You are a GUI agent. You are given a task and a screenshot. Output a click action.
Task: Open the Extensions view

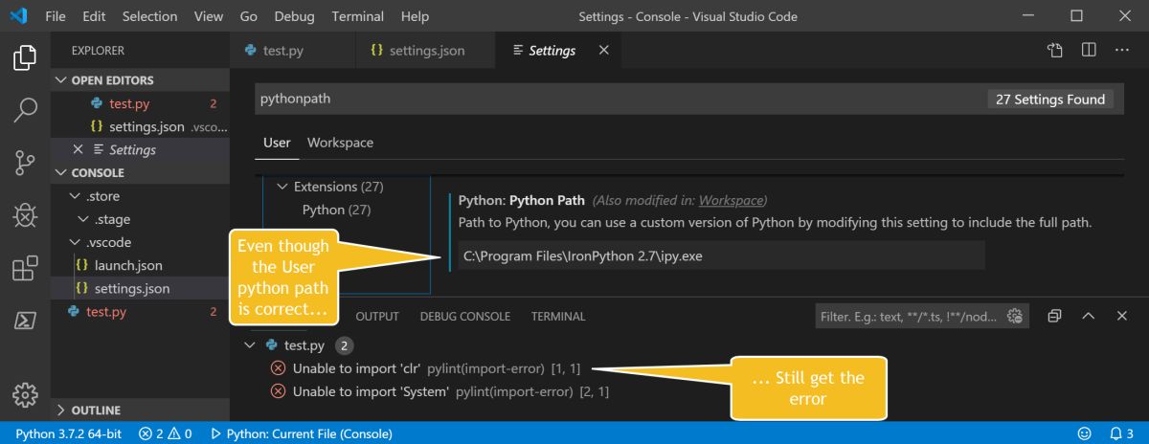25,269
